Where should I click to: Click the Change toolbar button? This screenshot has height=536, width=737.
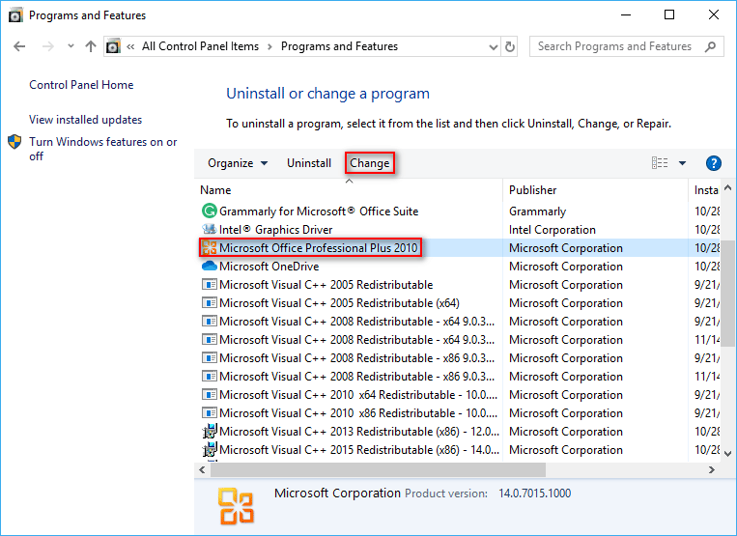click(370, 163)
